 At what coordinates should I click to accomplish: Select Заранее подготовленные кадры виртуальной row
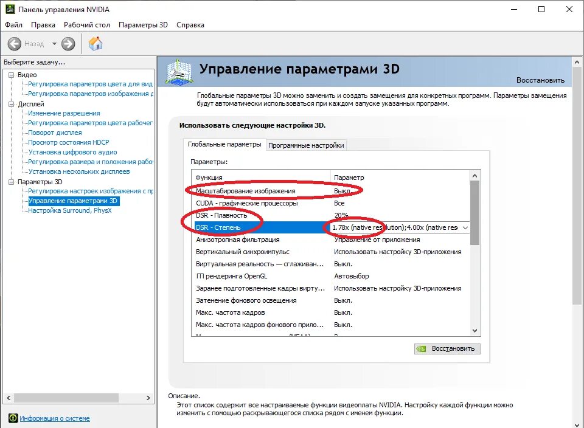coord(330,288)
